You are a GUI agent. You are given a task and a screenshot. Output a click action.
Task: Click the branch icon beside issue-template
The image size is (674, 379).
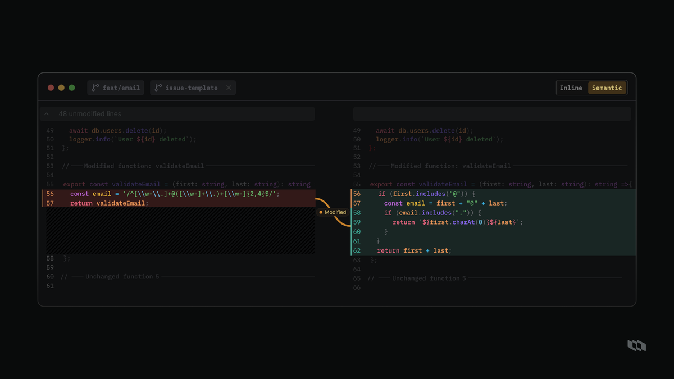[158, 88]
